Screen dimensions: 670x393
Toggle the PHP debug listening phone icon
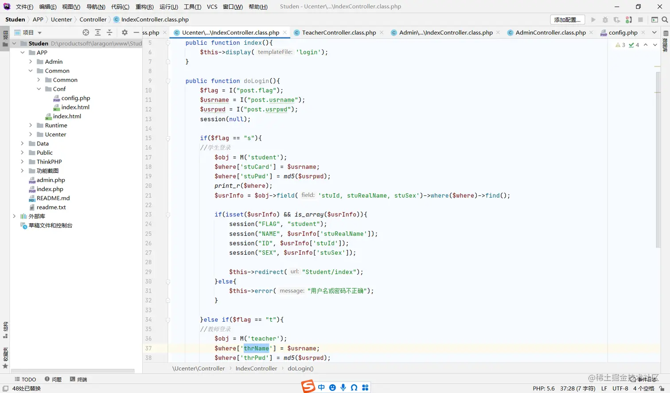point(628,20)
